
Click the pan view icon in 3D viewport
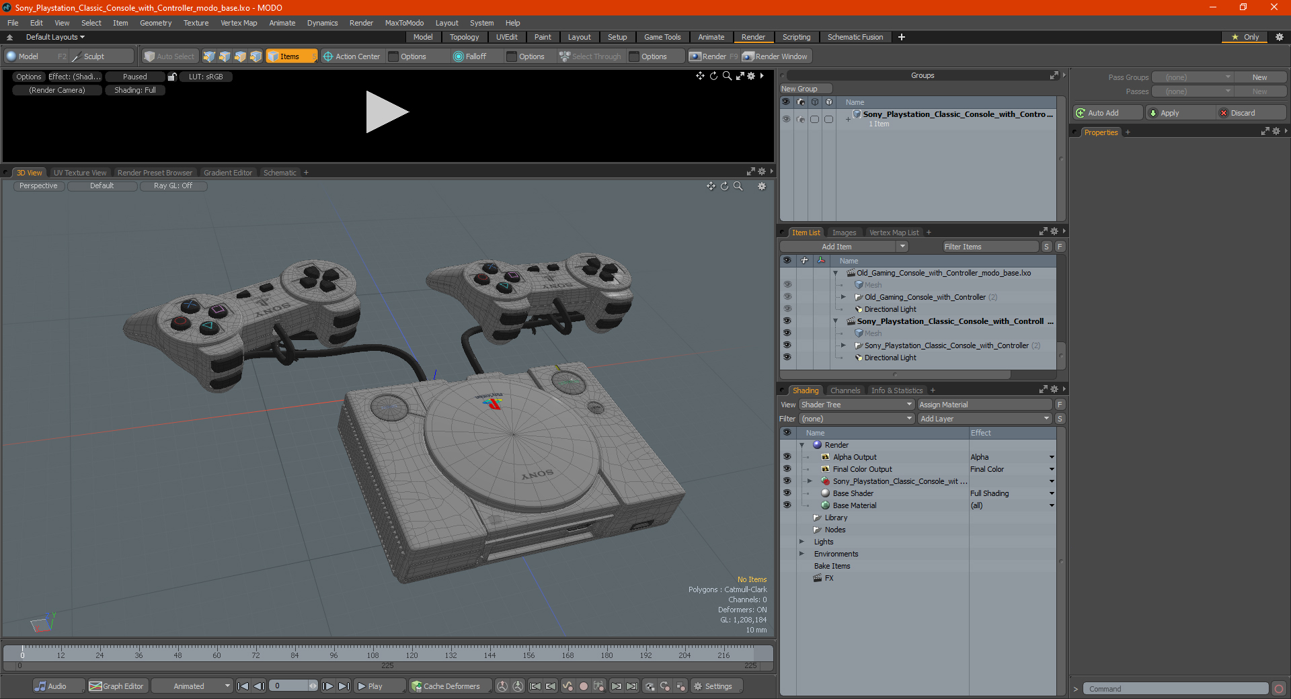click(711, 186)
